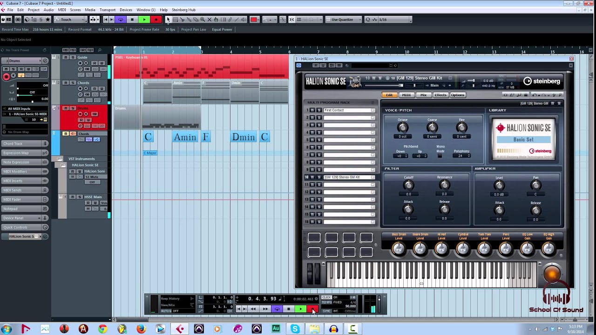Select the Zoom magnifier tool
This screenshot has height=335, width=596.
coord(203,20)
